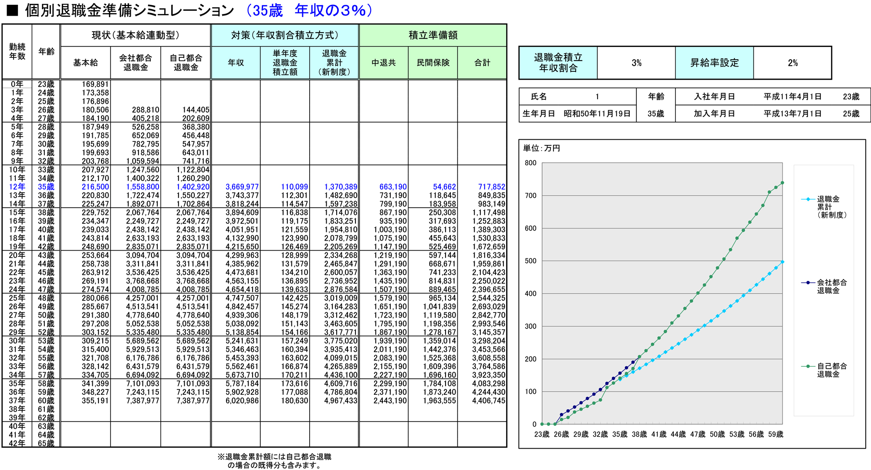The height and width of the screenshot is (470, 871).
Task: Select the 現状(基本給連動型) header cell
Action: [135, 35]
